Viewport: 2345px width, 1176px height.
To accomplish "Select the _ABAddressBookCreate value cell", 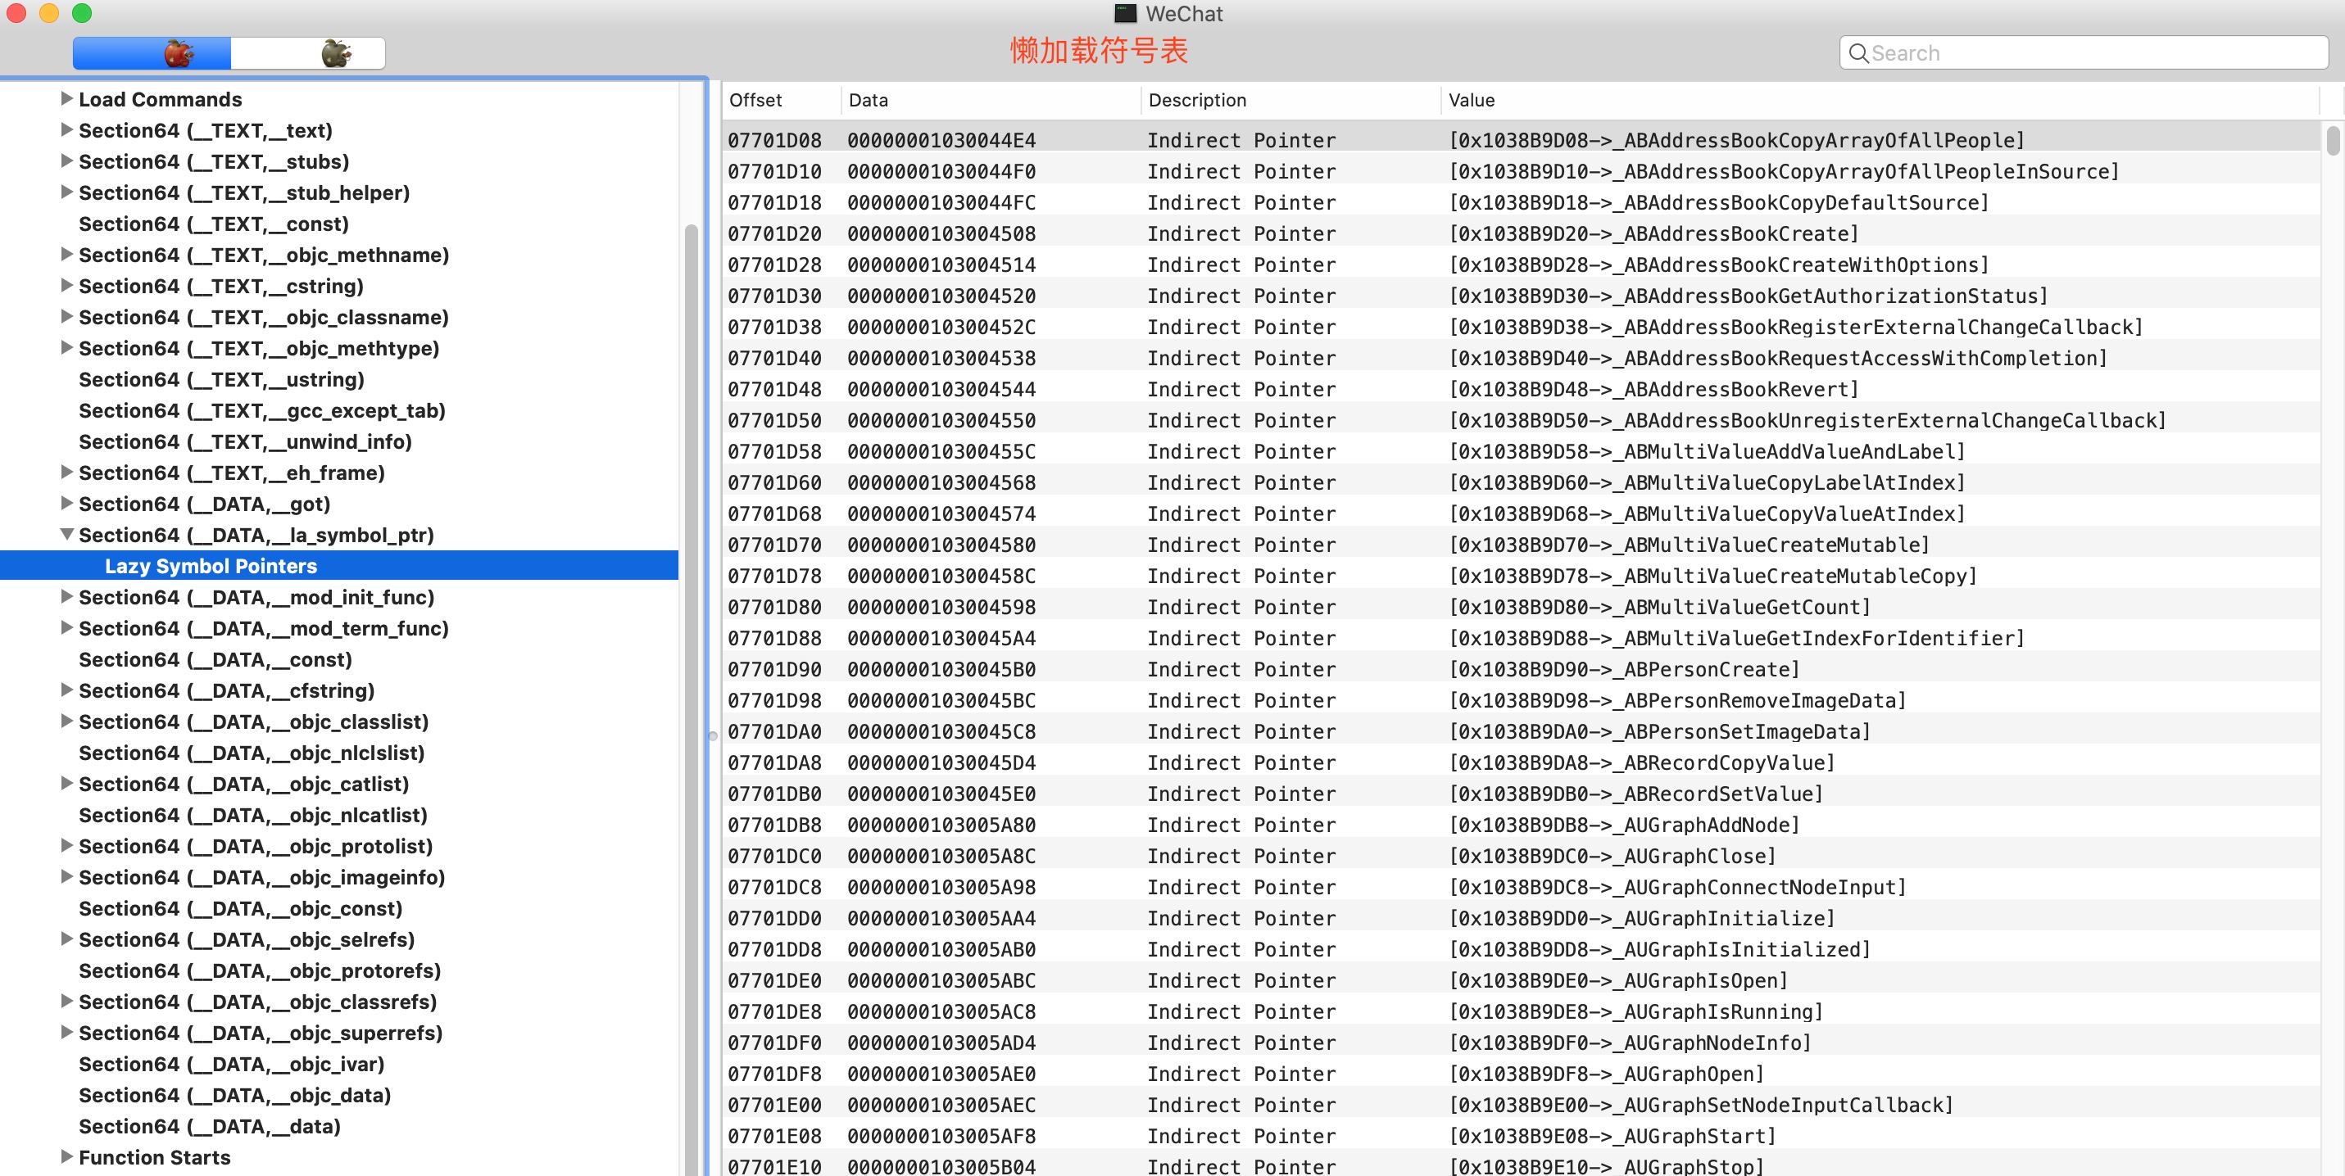I will tap(1653, 233).
